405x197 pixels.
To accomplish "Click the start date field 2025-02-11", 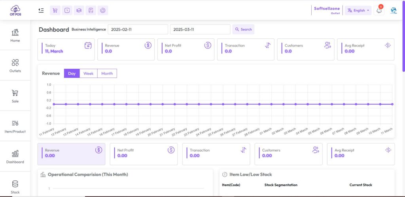I will tap(138, 30).
